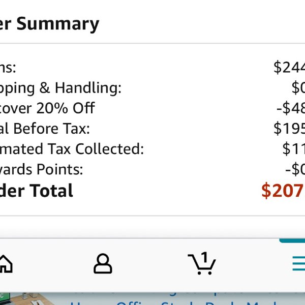Open the account profile icon

click(103, 263)
